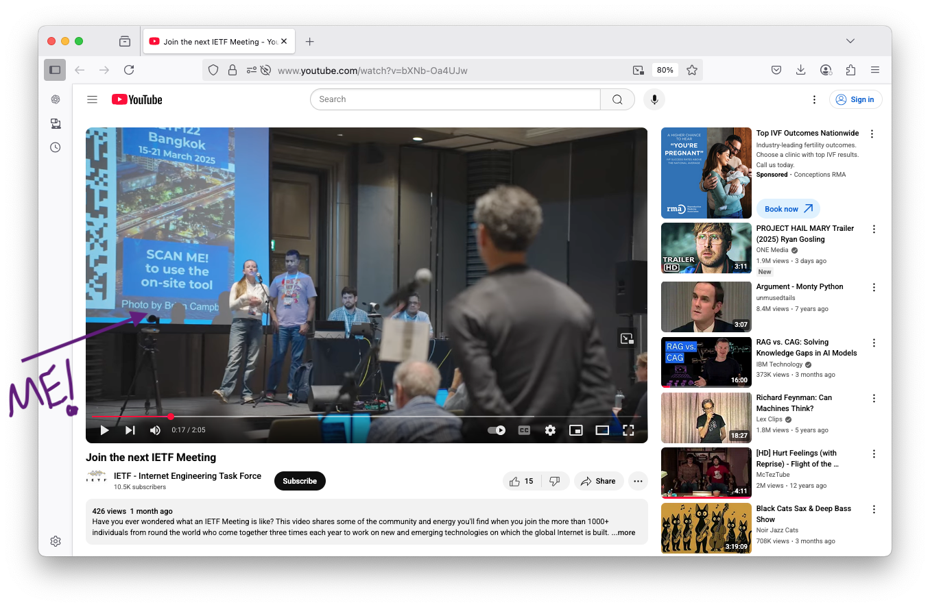Open the video player settings gear
The image size is (930, 607).
(550, 430)
